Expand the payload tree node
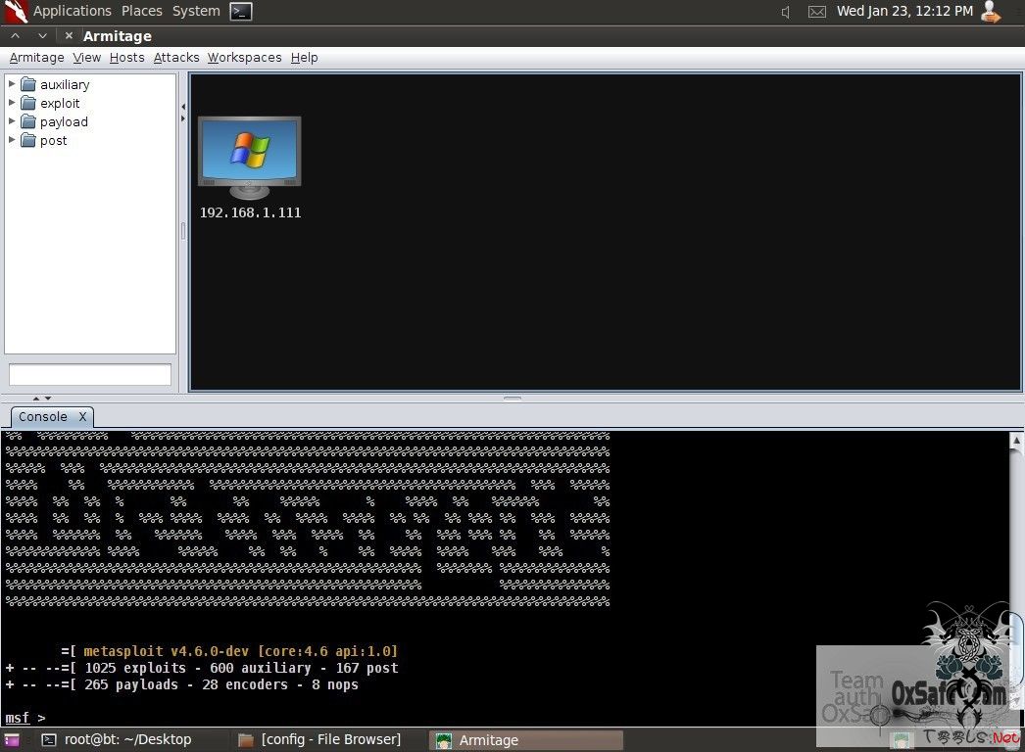The height and width of the screenshot is (752, 1025). 12,121
